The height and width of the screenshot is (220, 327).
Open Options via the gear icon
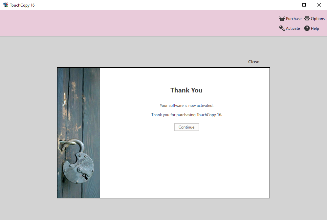307,19
